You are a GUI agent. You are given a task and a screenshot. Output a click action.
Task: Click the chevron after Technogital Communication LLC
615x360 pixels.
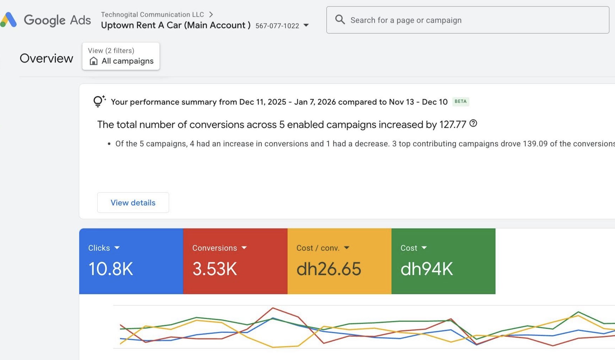pyautogui.click(x=211, y=14)
